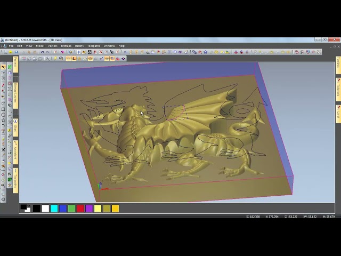Open the Assistant side tab

(x=15, y=153)
